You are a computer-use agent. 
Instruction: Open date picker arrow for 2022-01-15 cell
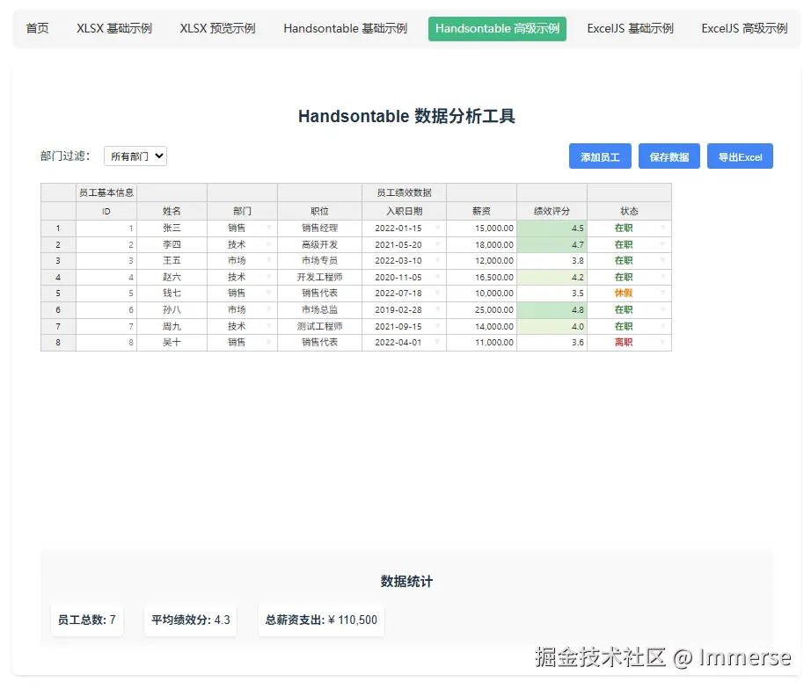[x=437, y=228]
